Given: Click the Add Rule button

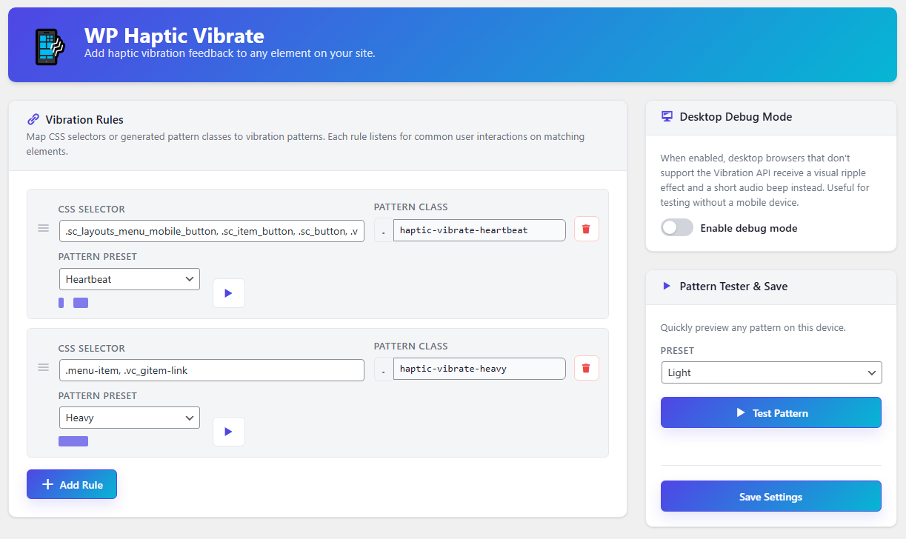Looking at the screenshot, I should 71,484.
